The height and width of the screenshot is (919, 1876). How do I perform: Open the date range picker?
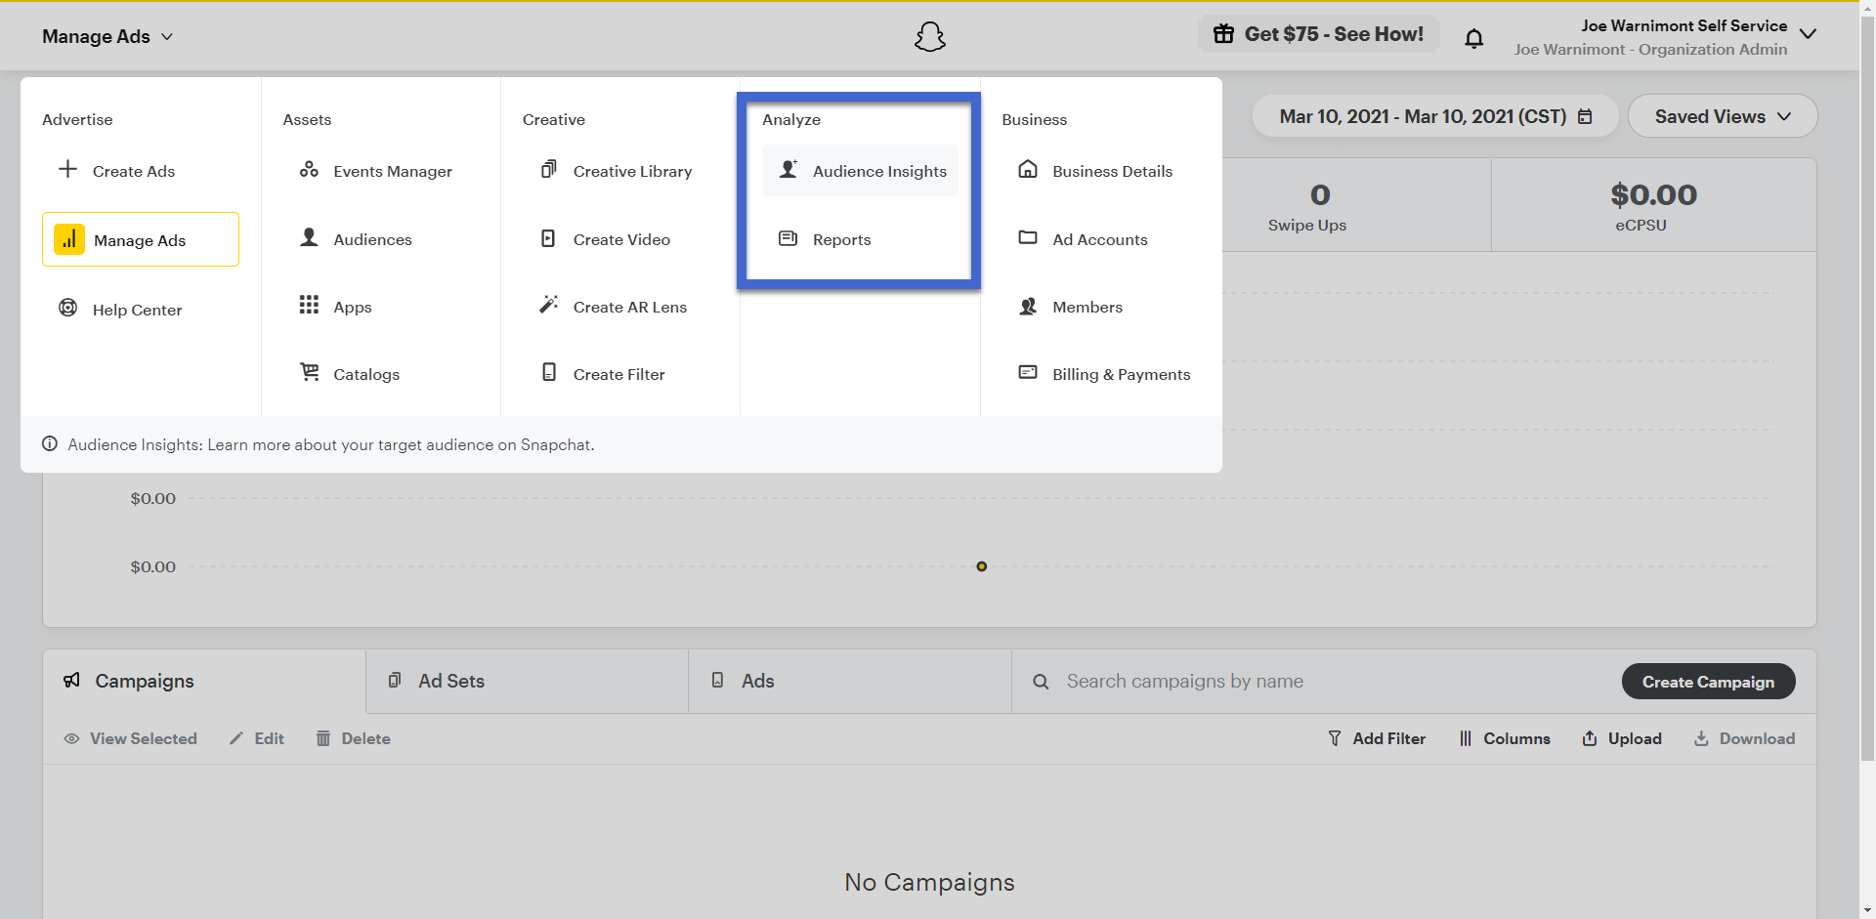1434,116
